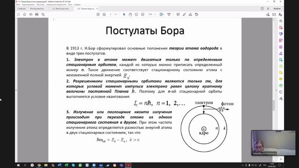Viewport: 299px width, 168px height.
Task: Click the fill and sign pen icon
Action: pos(268,14)
